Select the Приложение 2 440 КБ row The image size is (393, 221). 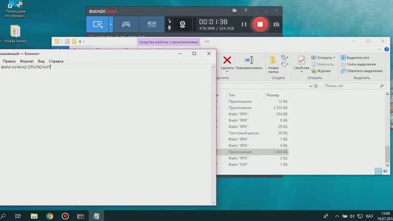pyautogui.click(x=252, y=152)
